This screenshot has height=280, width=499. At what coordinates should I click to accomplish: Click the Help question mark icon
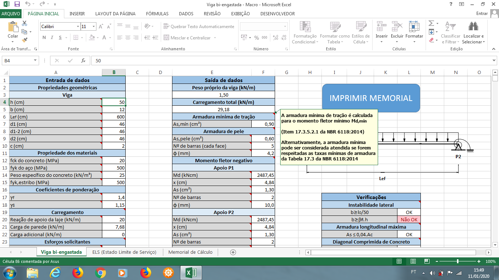451,4
